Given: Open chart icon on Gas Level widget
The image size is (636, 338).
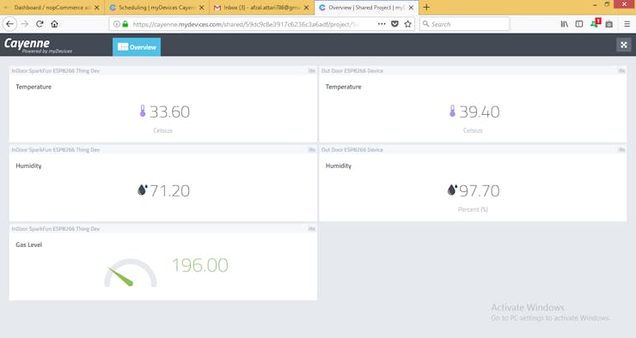Looking at the screenshot, I should (311, 229).
